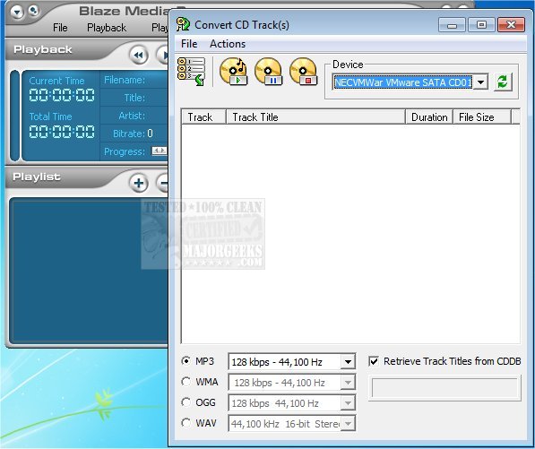Select the WMA output format
Screen dimensions: 535x449
[x=186, y=382]
